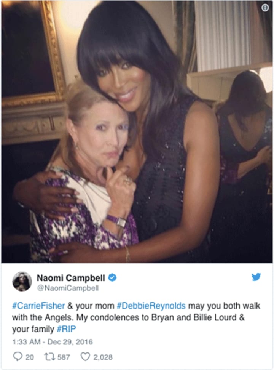274x370 pixels.
Task: Open the #CarrieFisher hashtag
Action: click(x=38, y=306)
